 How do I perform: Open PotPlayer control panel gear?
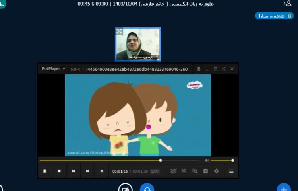216,171
